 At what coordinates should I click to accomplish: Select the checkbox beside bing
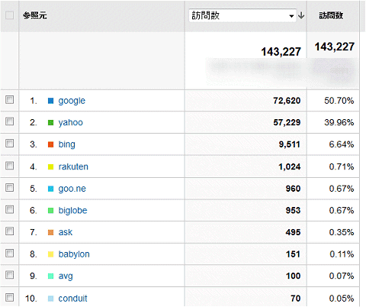9,143
